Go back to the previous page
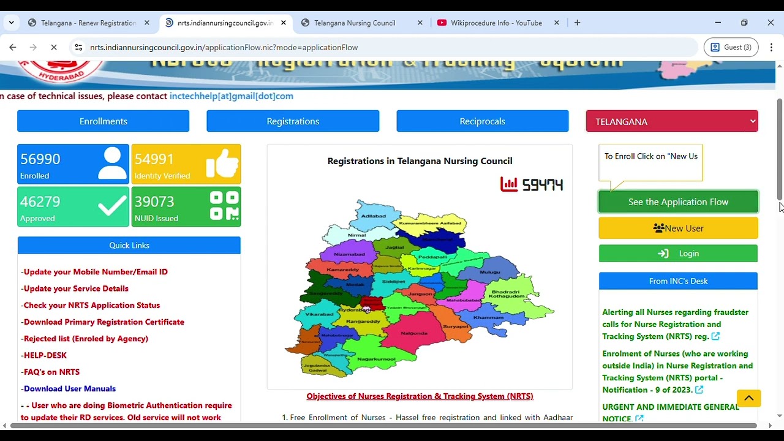The height and width of the screenshot is (441, 784). pyautogui.click(x=13, y=47)
